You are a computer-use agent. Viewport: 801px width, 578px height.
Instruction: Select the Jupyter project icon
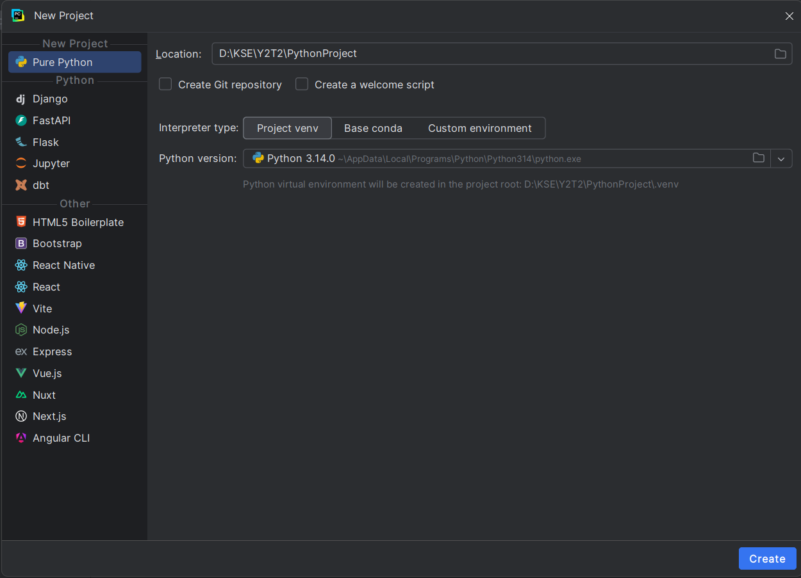pos(21,163)
